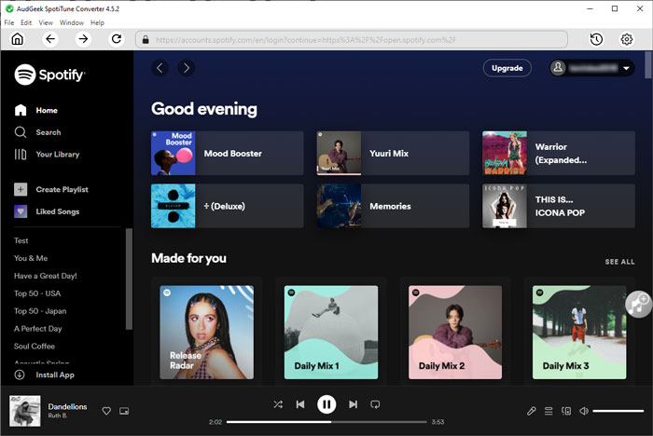Go to next page in Spotify view
The height and width of the screenshot is (436, 653).
[187, 68]
